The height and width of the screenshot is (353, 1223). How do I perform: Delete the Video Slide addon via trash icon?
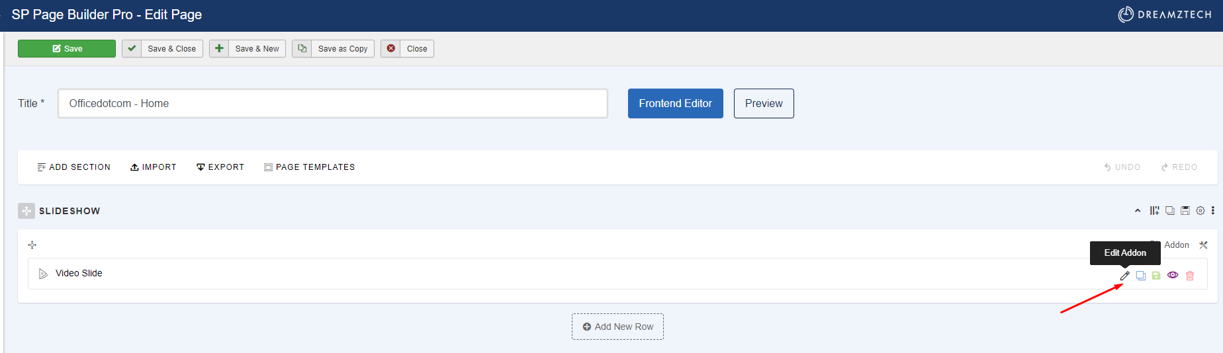[x=1190, y=276]
